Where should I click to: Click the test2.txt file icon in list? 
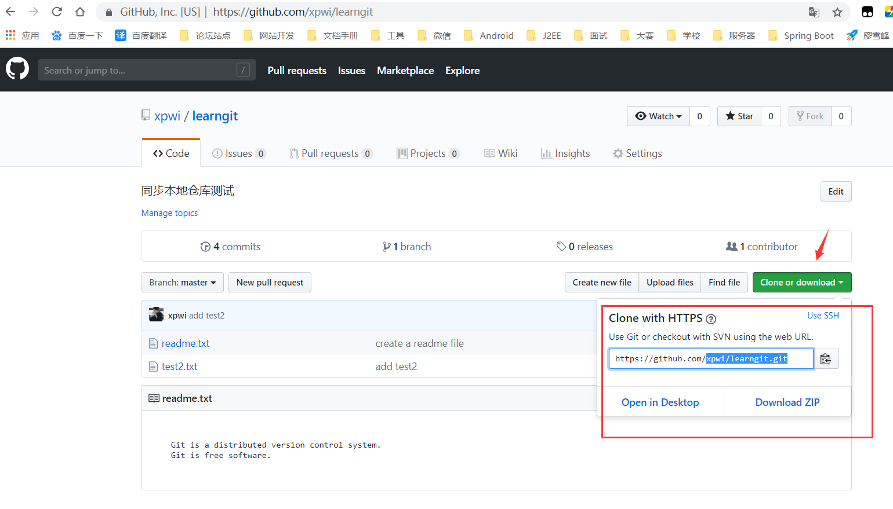(x=153, y=367)
